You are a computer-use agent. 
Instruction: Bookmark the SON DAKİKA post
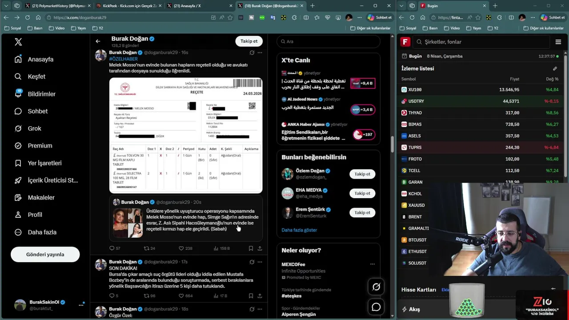(x=251, y=296)
